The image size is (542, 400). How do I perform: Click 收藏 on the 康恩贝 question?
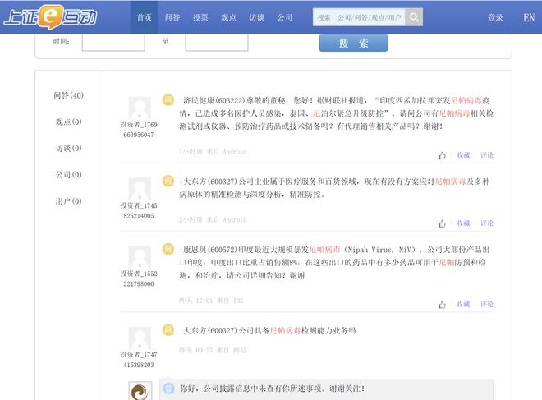pyautogui.click(x=463, y=304)
